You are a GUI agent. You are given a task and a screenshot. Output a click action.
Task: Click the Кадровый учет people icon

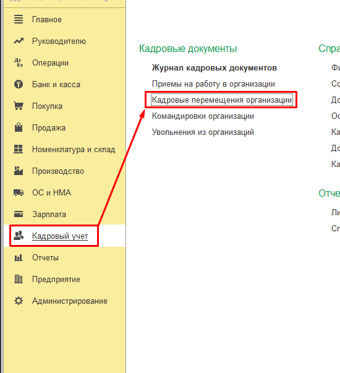pyautogui.click(x=19, y=236)
